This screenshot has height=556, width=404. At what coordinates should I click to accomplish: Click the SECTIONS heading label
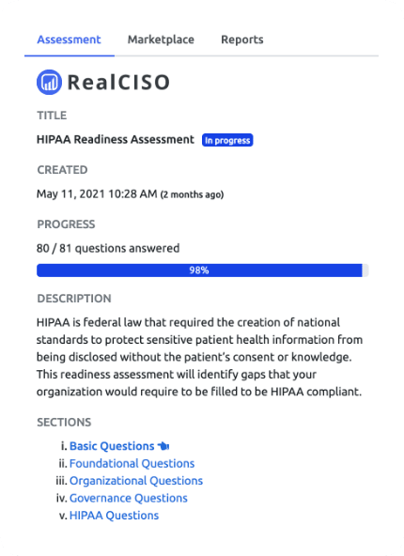click(x=64, y=423)
